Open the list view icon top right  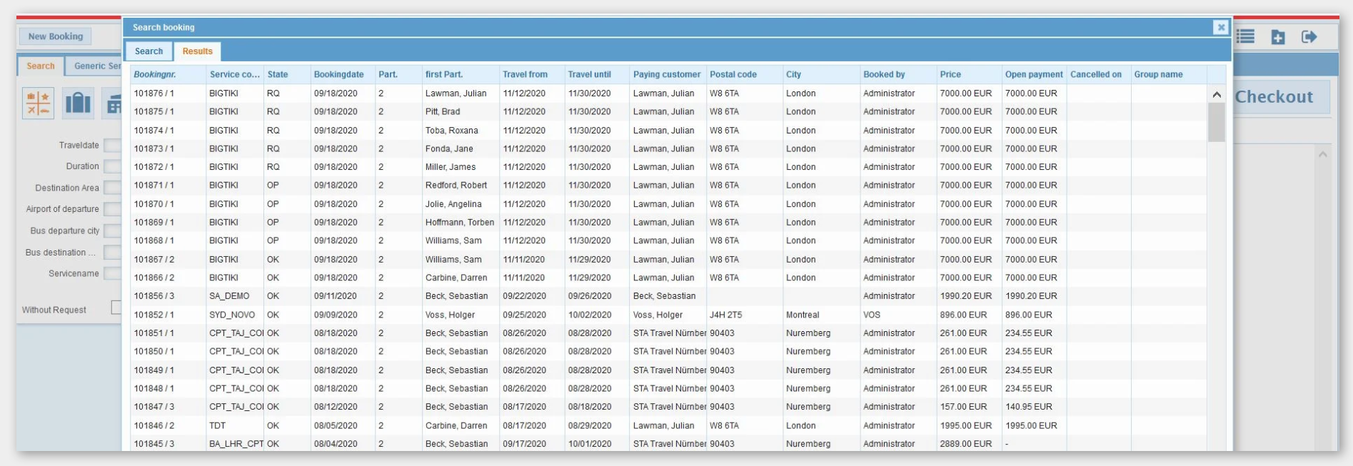1246,36
